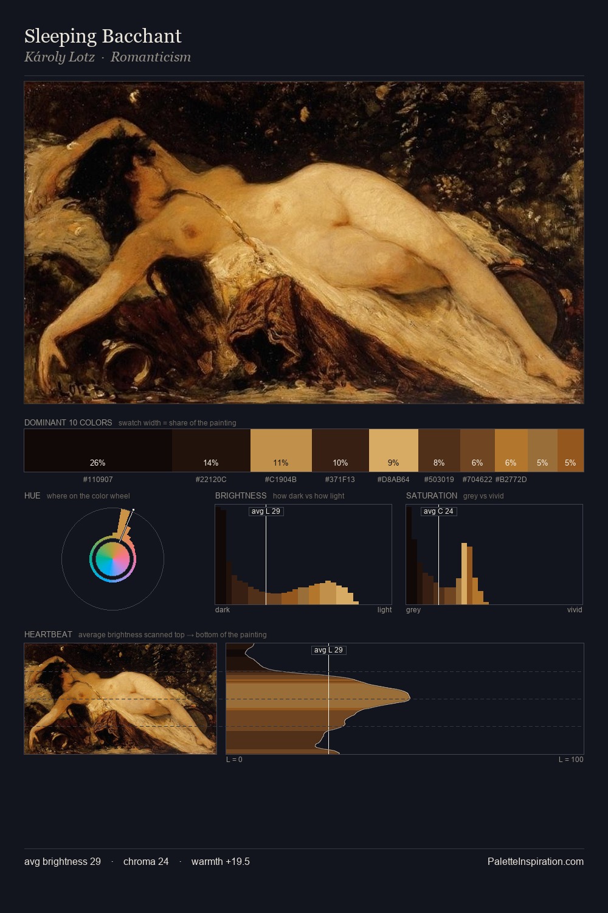
Task: Click the brightness histogram chart
Action: pyautogui.click(x=303, y=554)
